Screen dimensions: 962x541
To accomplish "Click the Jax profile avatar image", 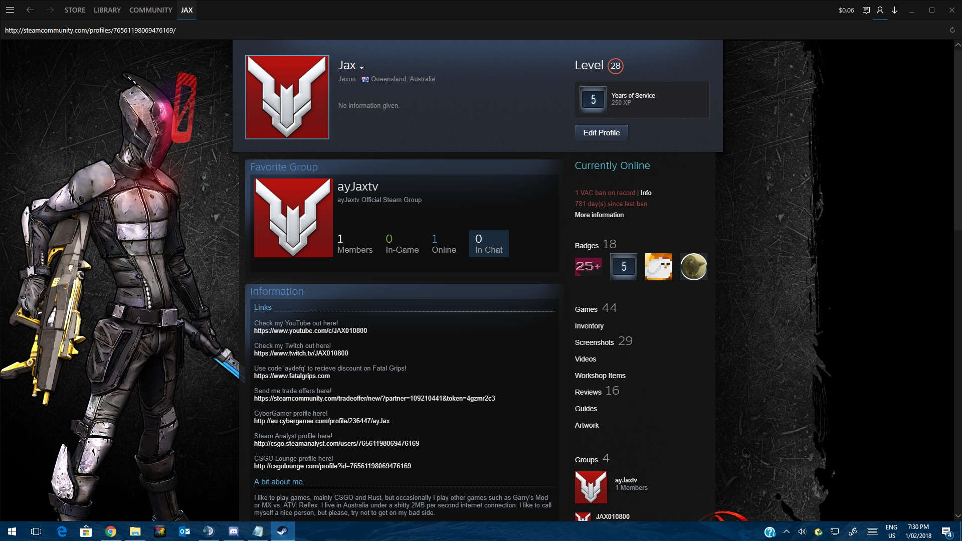I will tap(287, 97).
